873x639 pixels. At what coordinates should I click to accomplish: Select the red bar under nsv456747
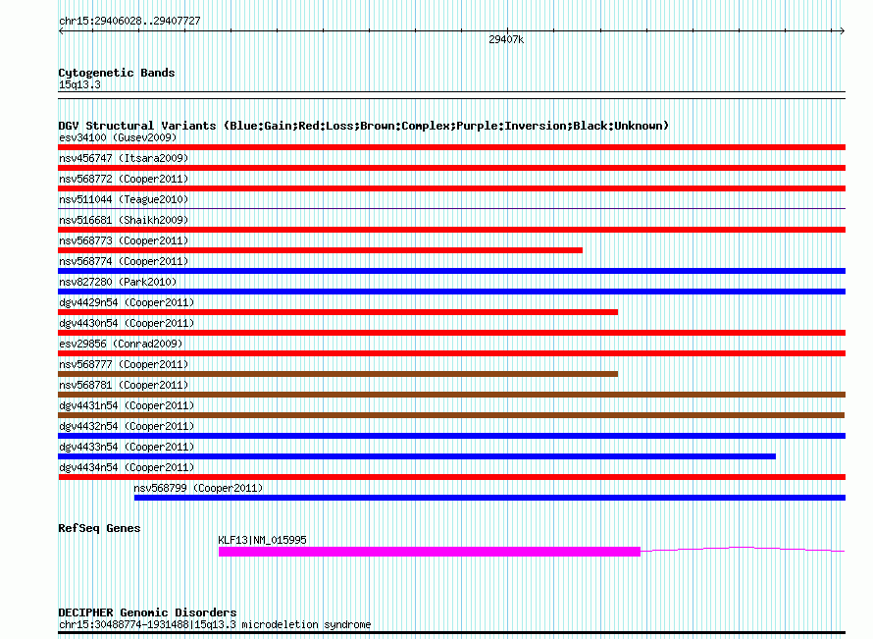[x=451, y=168]
